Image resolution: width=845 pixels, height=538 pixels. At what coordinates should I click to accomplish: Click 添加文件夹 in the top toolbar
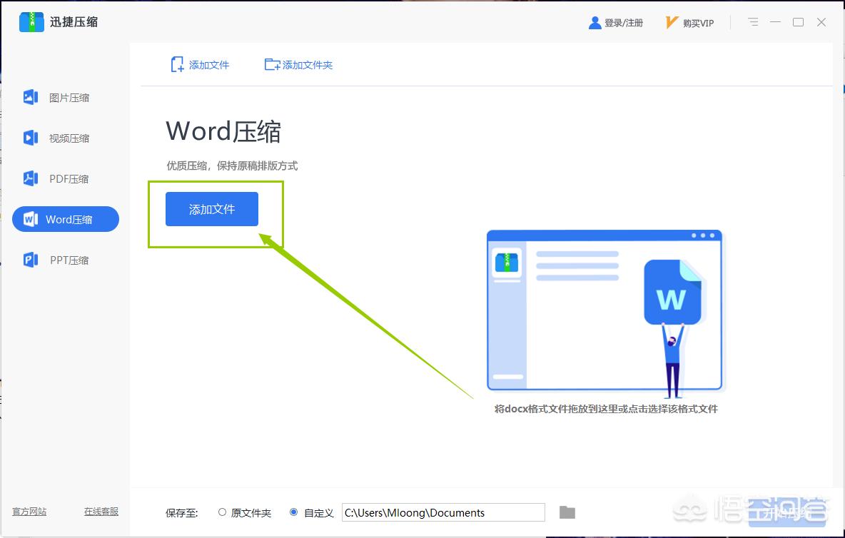coord(298,64)
